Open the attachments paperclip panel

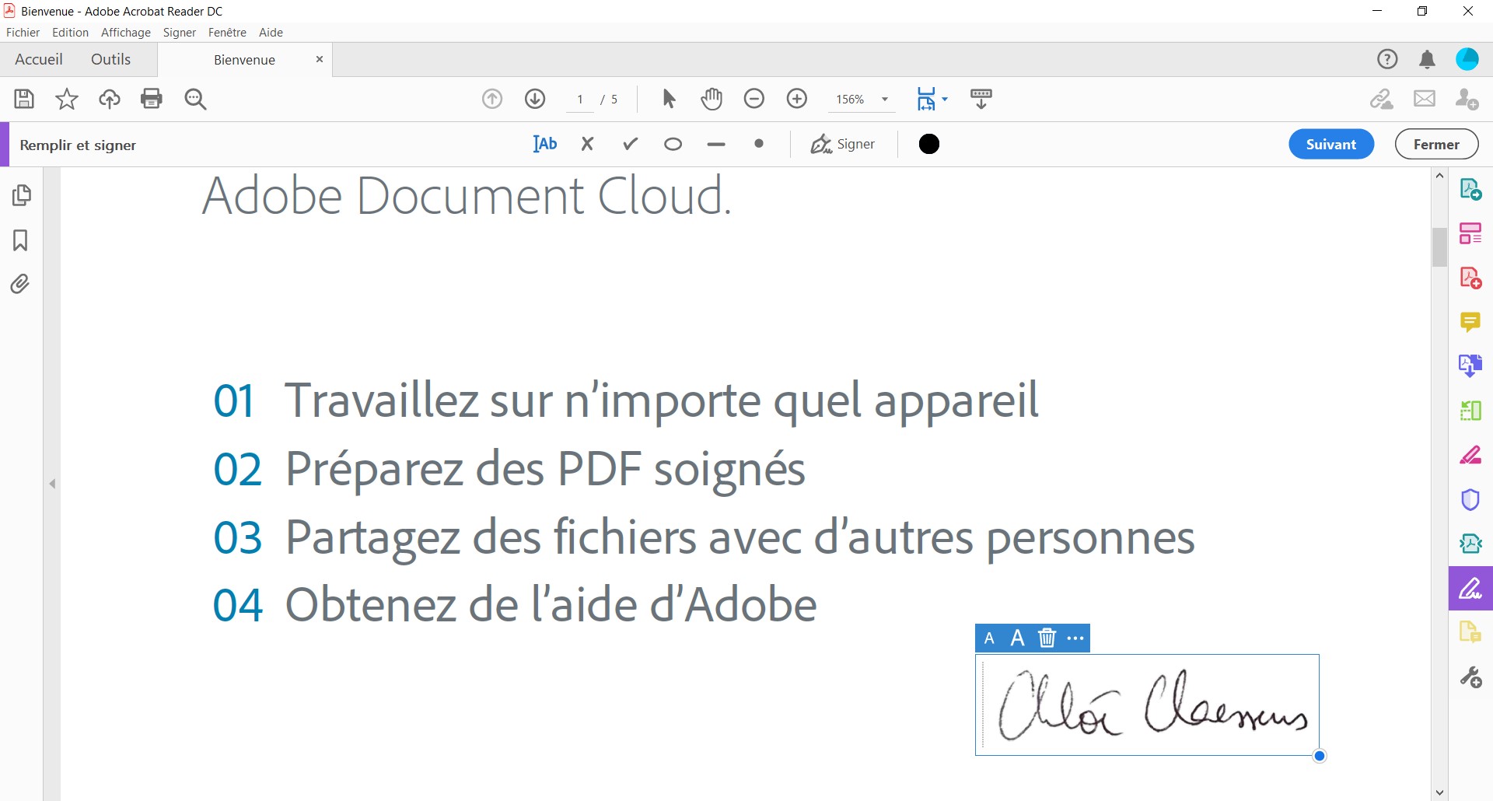point(21,284)
